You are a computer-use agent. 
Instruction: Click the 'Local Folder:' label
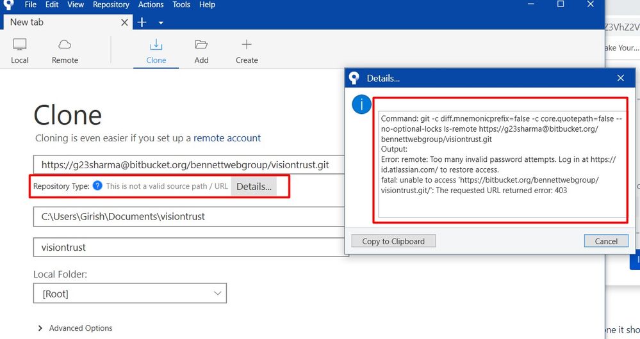pyautogui.click(x=60, y=274)
